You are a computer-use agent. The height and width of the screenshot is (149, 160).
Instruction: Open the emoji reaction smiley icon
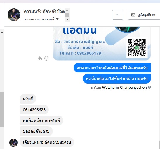46,58
